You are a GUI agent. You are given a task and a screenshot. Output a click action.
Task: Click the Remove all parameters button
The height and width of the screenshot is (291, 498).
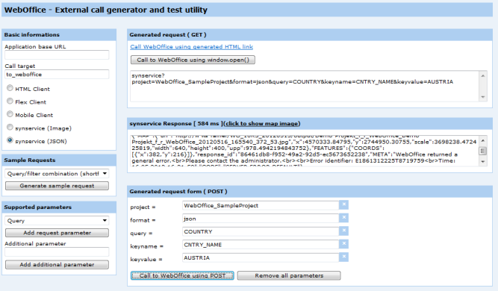tap(289, 275)
